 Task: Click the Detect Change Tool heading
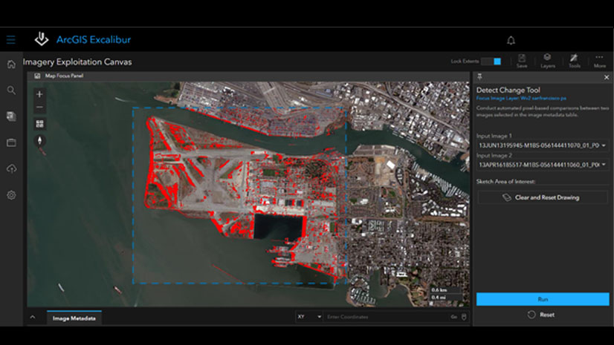click(508, 90)
